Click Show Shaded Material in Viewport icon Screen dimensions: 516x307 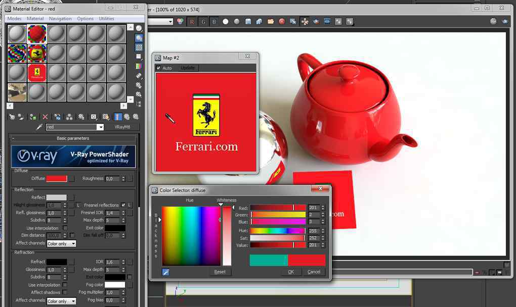click(x=106, y=117)
